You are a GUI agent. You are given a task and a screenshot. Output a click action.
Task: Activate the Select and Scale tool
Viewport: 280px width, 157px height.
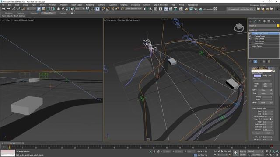tap(67, 9)
